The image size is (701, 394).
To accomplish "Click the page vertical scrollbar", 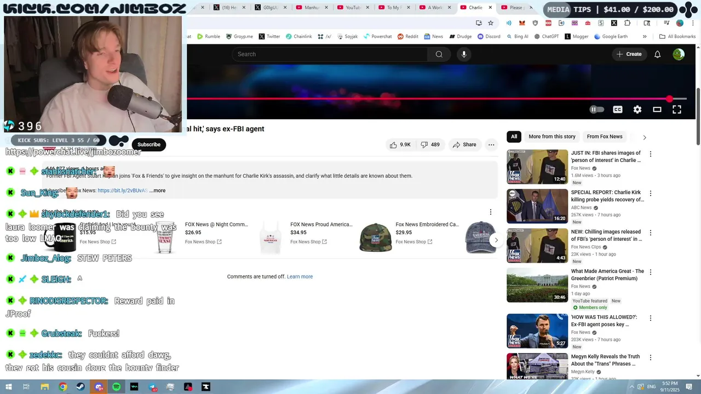I will coord(698,117).
